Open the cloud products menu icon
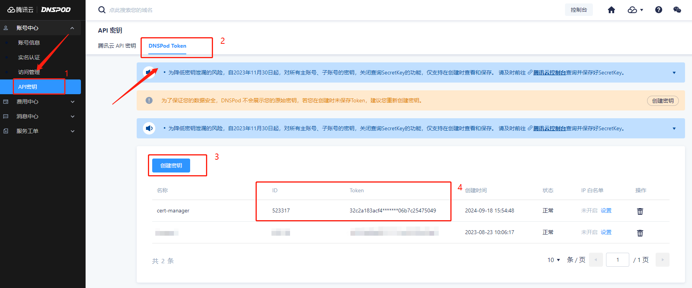This screenshot has width=692, height=288. click(x=635, y=10)
